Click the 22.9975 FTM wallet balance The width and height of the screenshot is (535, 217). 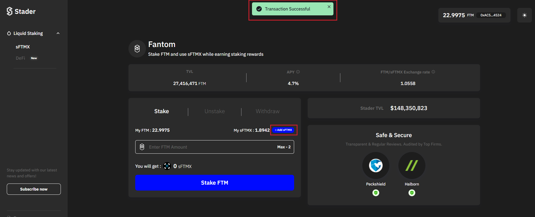click(x=458, y=15)
